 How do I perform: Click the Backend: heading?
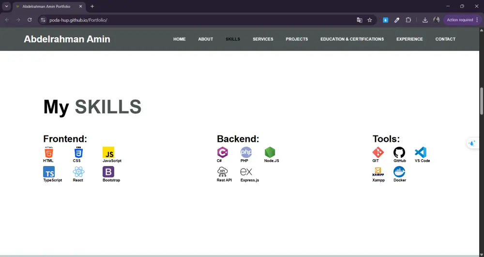(238, 139)
